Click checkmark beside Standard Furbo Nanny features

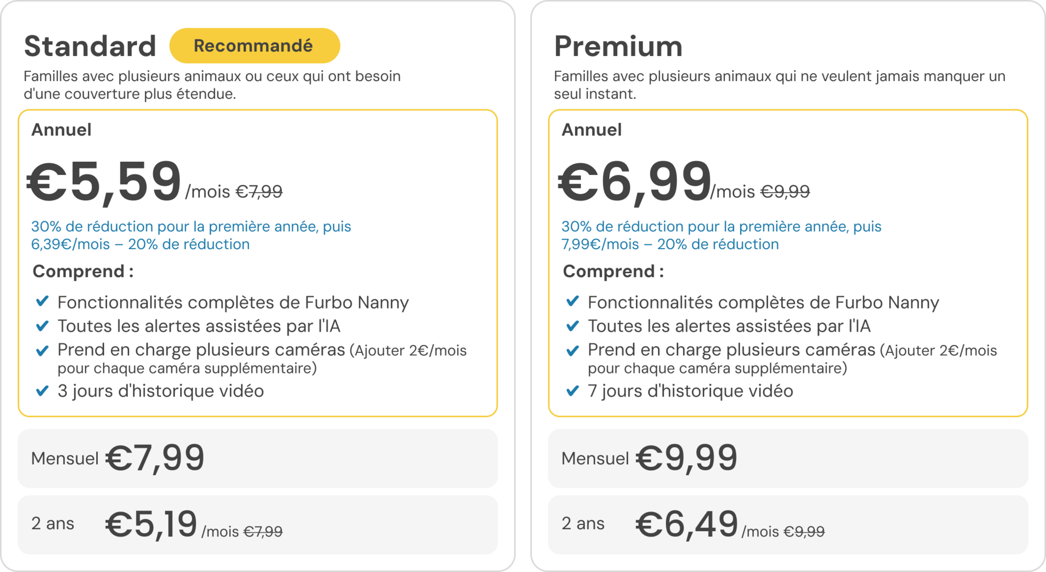tap(42, 301)
